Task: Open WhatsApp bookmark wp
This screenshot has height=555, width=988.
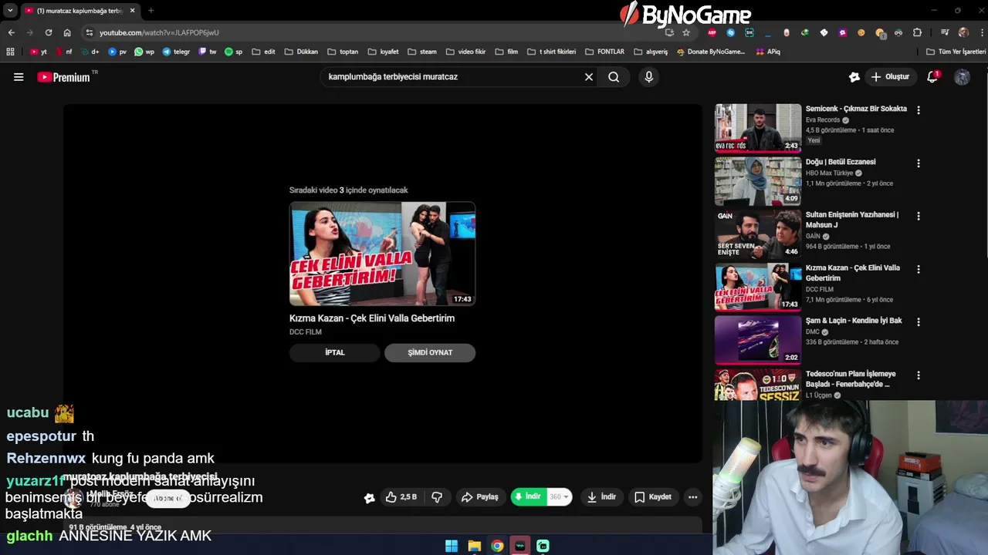Action: (x=144, y=52)
